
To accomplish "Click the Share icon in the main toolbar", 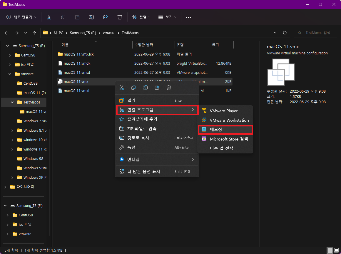I will tap(106, 17).
